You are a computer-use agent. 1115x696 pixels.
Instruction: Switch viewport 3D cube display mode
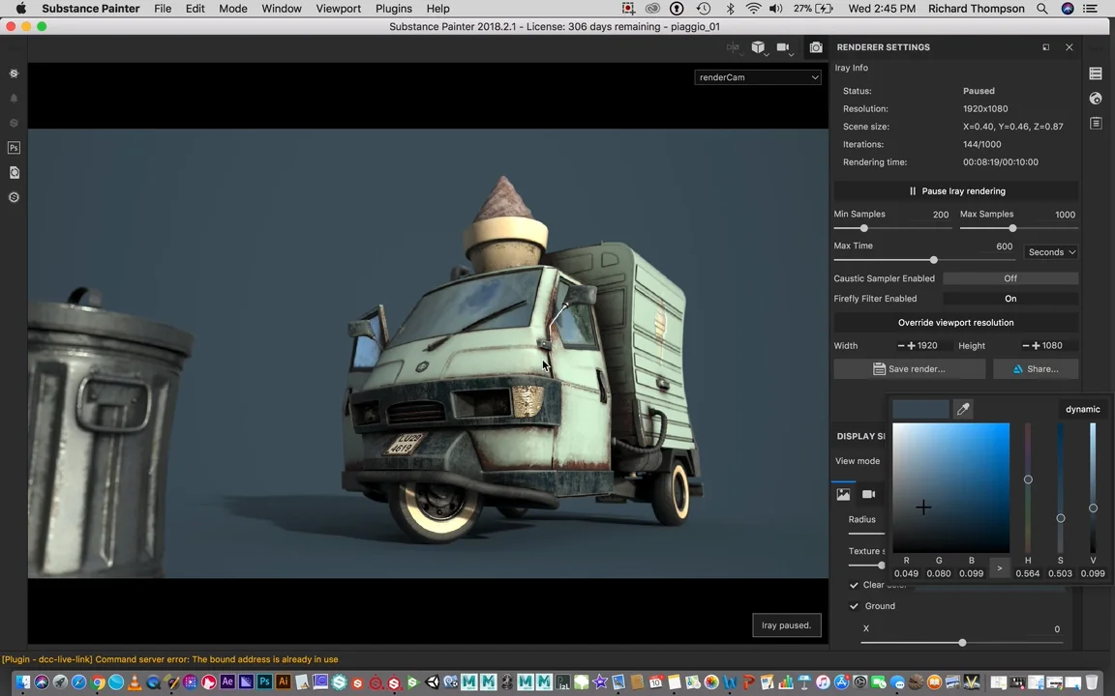(759, 47)
